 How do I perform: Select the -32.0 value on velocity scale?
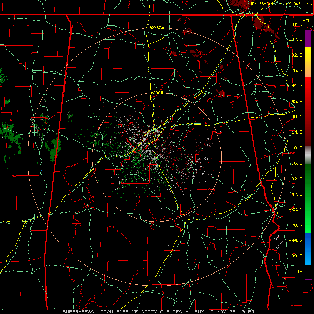click(x=296, y=179)
